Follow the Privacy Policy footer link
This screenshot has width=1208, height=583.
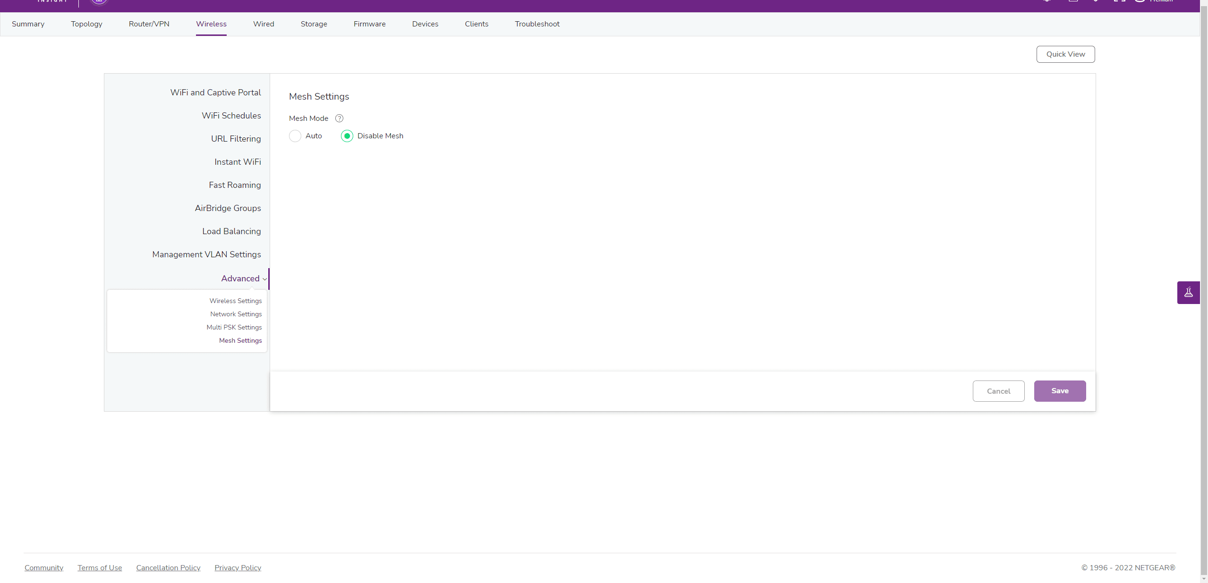click(x=238, y=567)
